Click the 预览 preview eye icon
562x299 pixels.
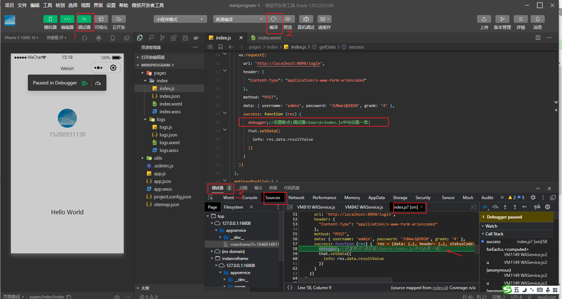[288, 19]
